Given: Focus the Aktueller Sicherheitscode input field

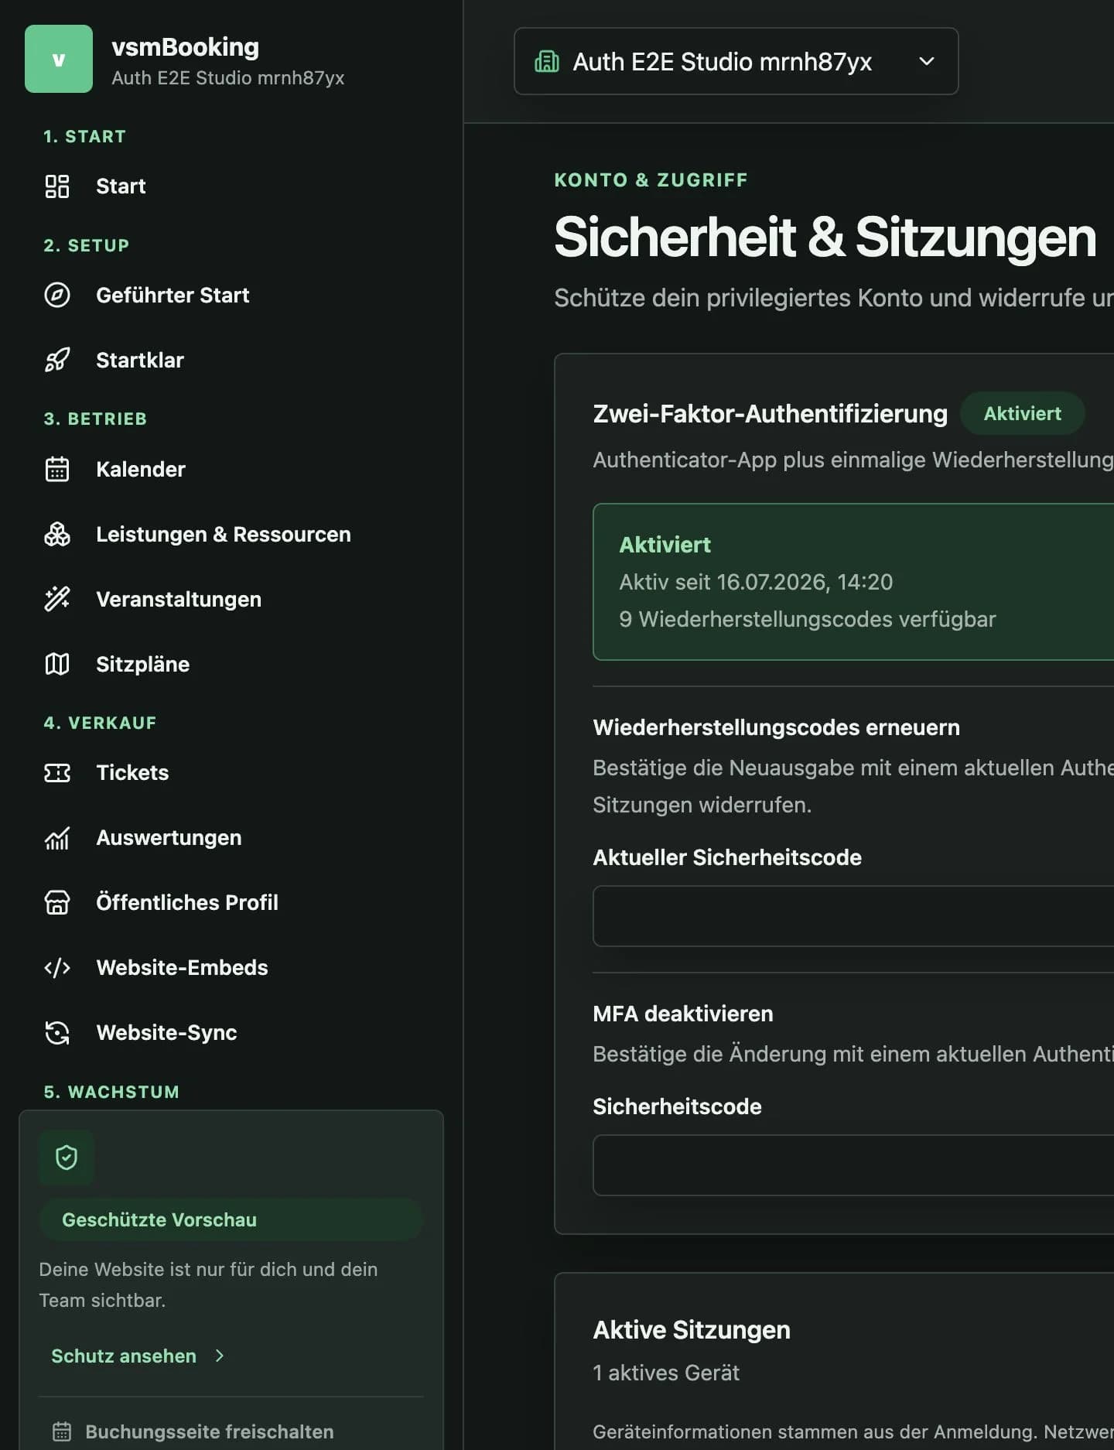Looking at the screenshot, I should point(853,916).
